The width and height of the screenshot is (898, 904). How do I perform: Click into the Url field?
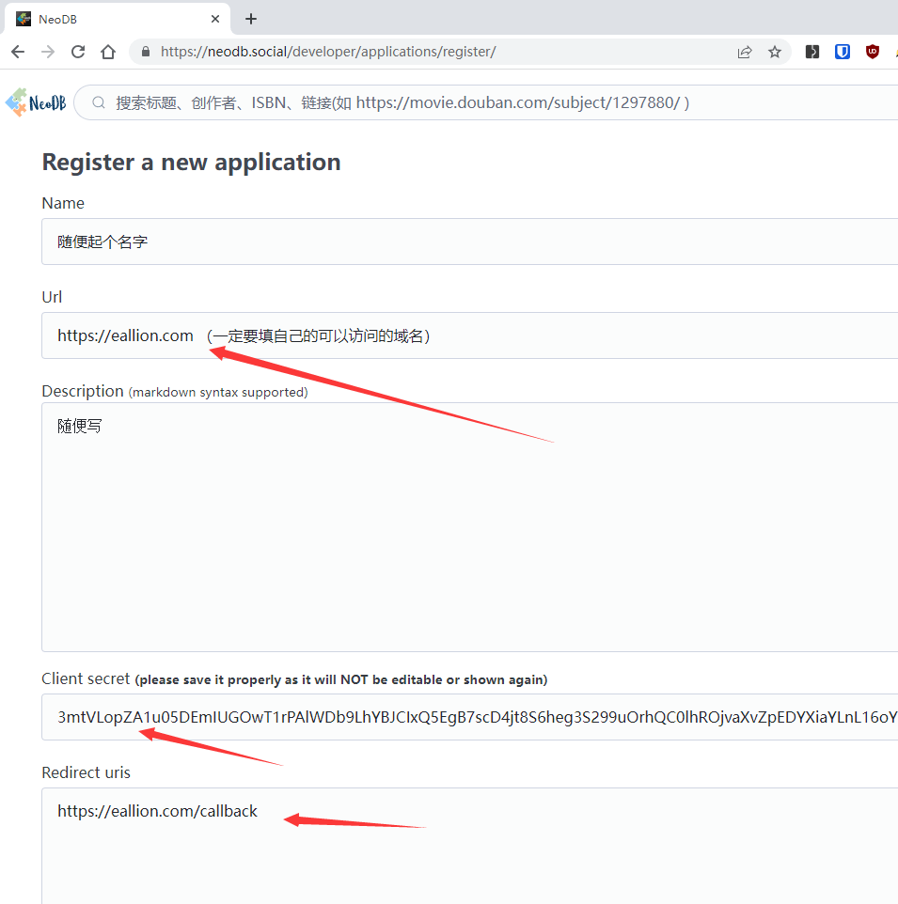pos(469,335)
